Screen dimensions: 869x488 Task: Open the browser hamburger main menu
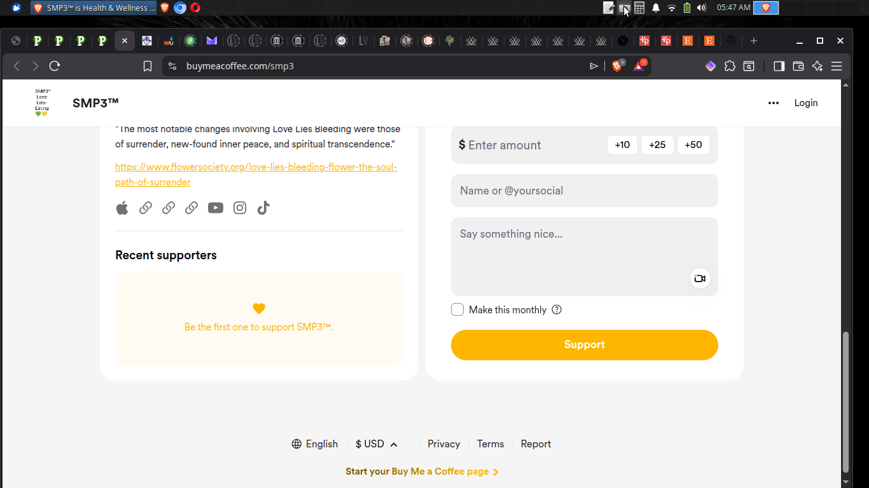837,66
